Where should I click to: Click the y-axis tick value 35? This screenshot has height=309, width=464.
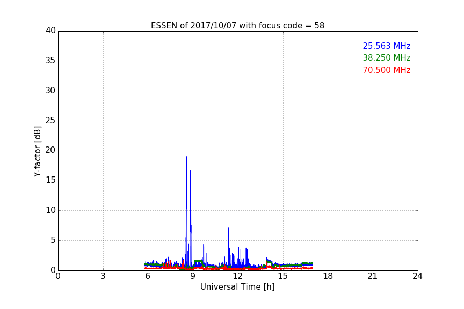pos(50,61)
